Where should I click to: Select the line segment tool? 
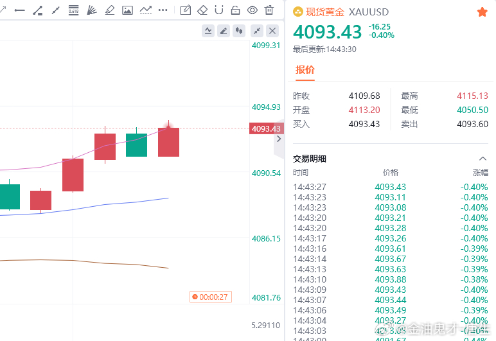tap(56, 10)
